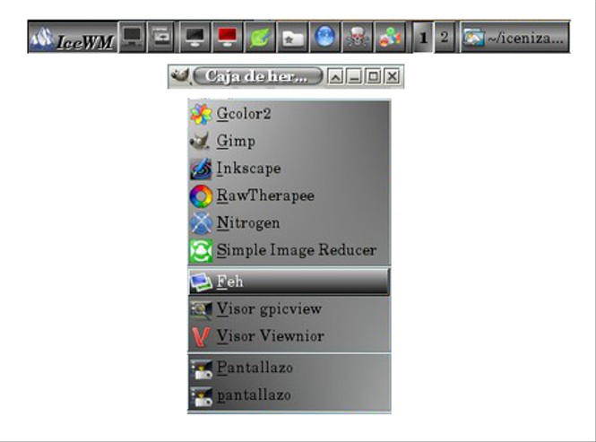Viewport: 596px width, 442px height.
Task: Open the IceWM start menu button
Action: coord(73,38)
